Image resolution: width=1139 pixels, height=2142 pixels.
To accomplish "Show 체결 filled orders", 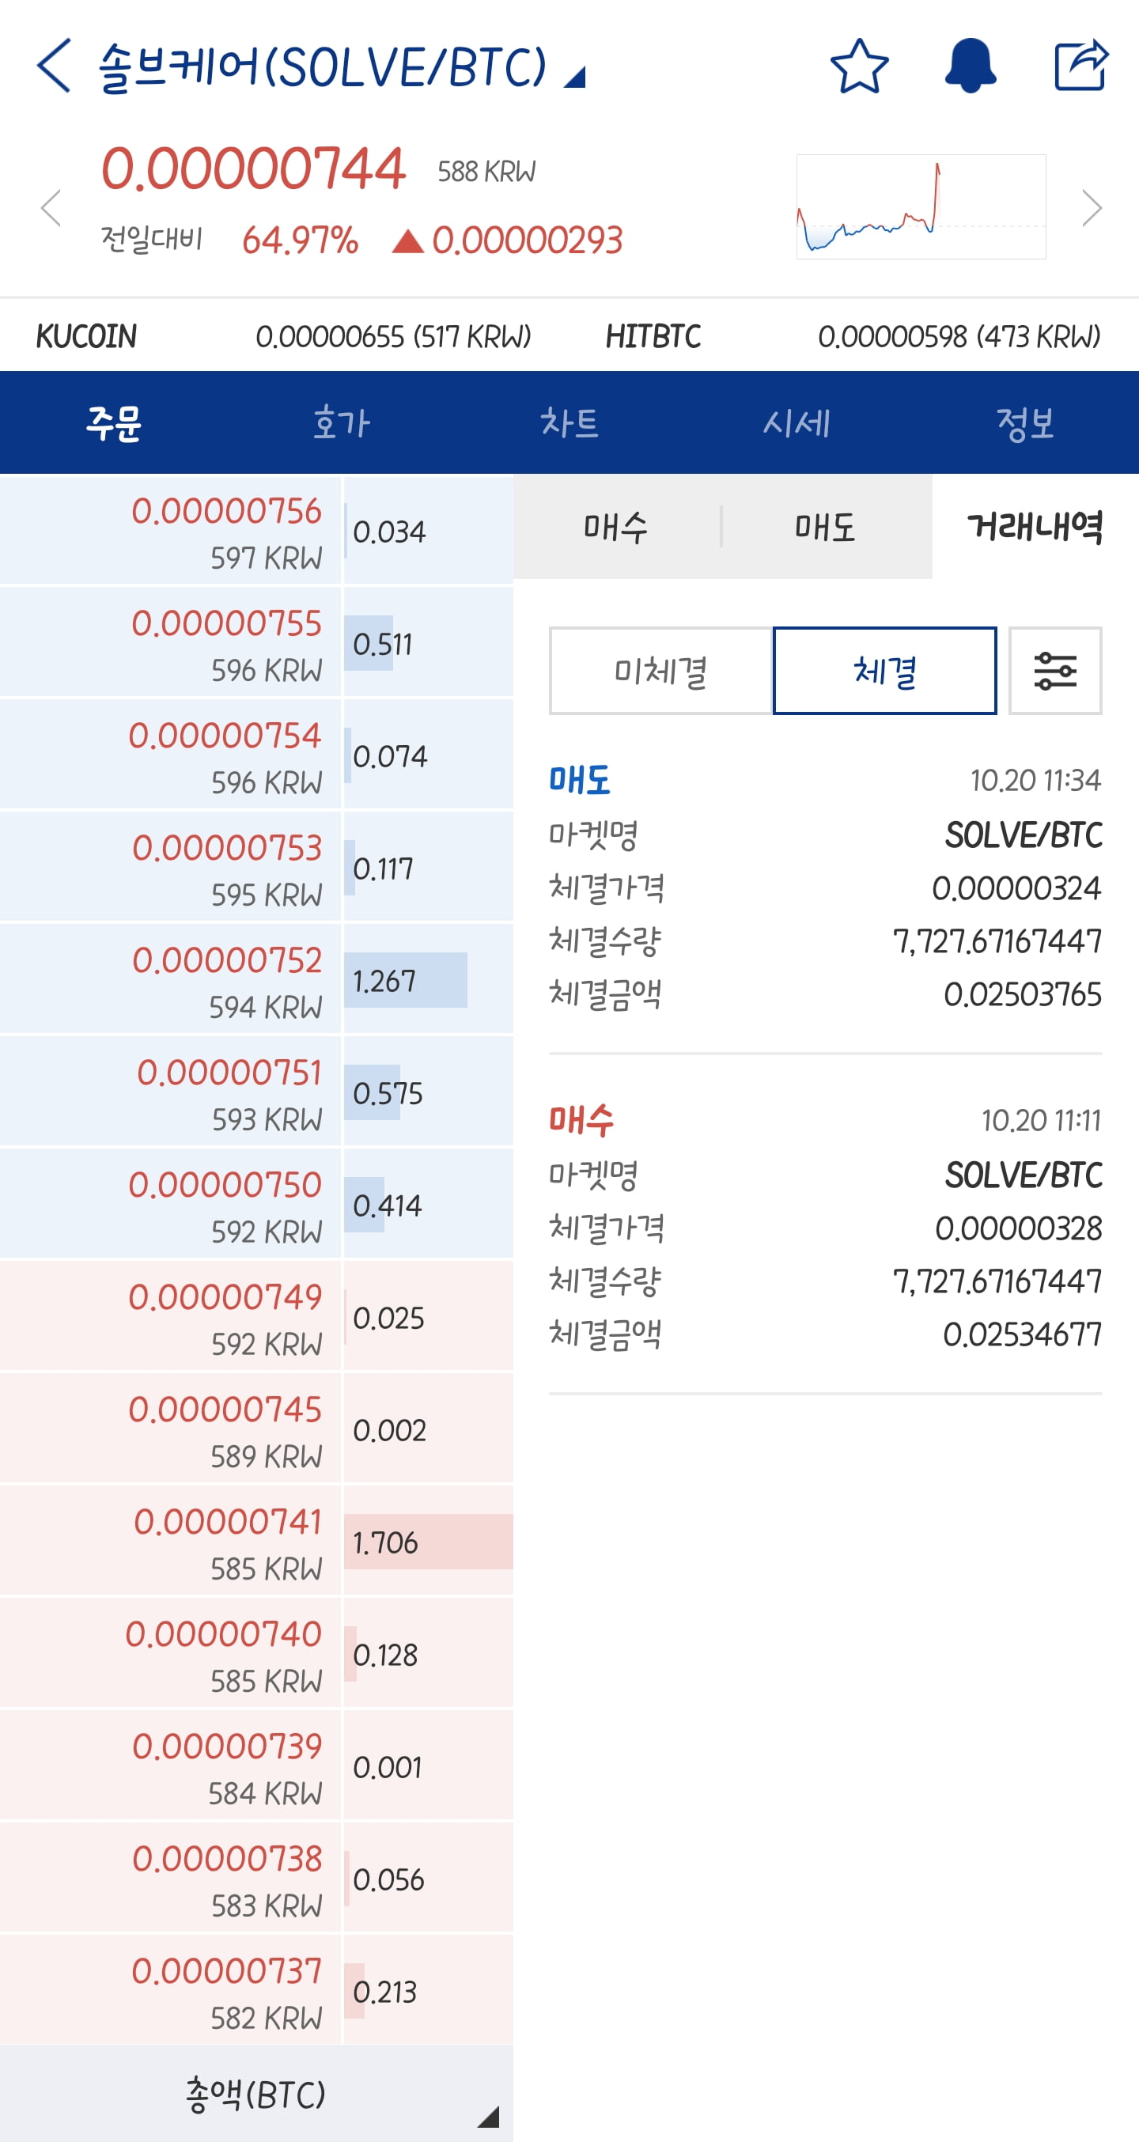I will tap(884, 670).
